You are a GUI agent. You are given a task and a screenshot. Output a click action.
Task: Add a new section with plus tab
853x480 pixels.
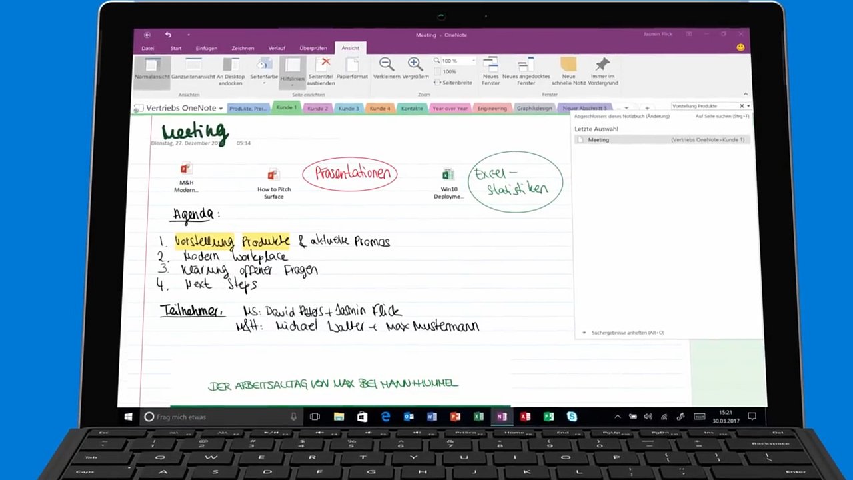pyautogui.click(x=646, y=108)
